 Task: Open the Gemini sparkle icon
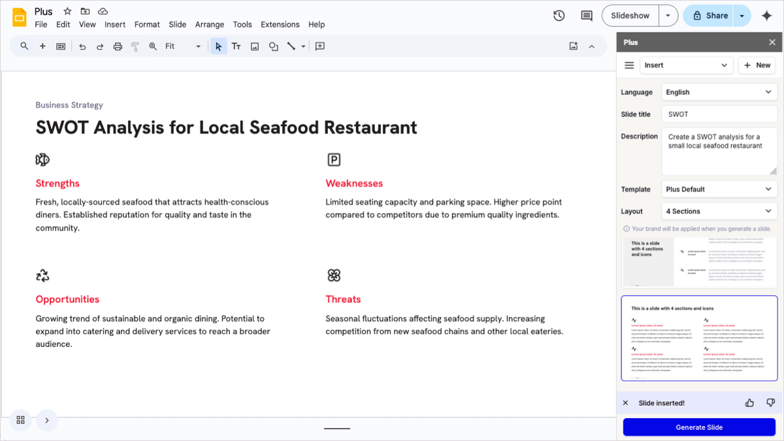(767, 16)
